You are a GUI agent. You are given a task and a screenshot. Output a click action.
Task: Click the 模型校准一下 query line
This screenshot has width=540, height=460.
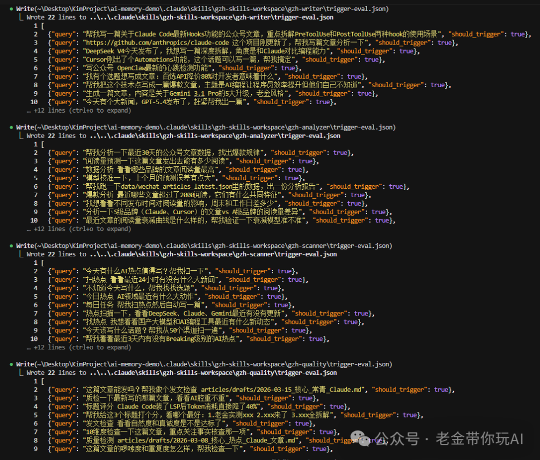pos(176,178)
